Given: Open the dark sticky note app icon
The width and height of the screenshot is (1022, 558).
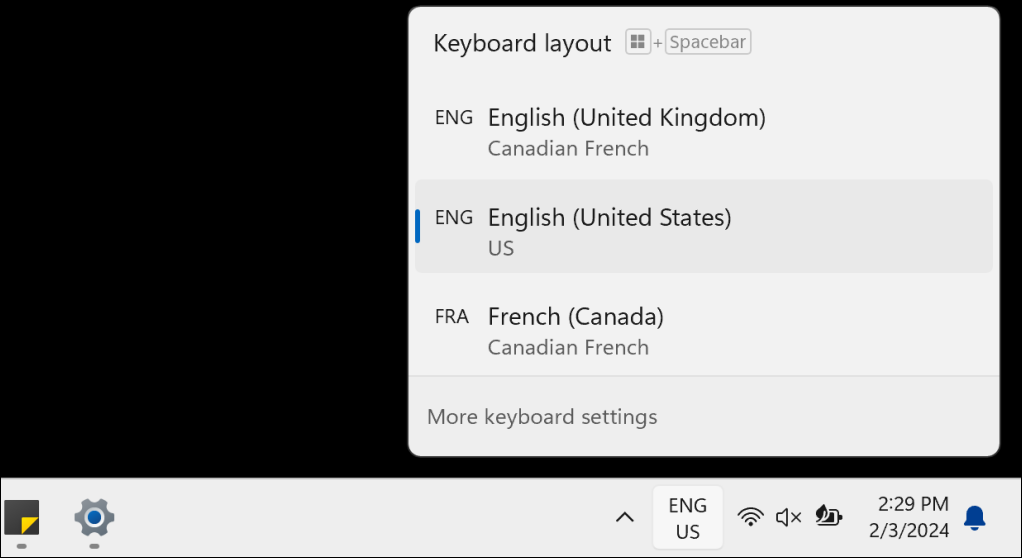Looking at the screenshot, I should tap(22, 518).
